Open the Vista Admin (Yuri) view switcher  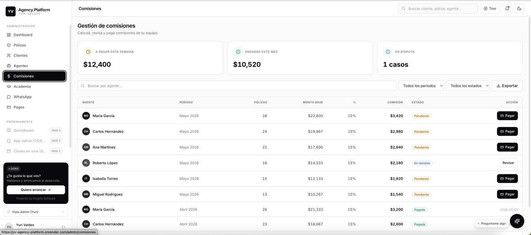tap(36, 212)
